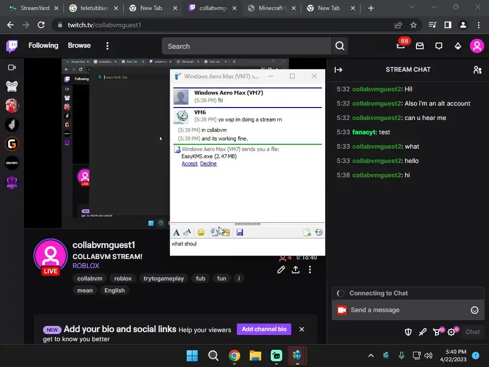Open the Call of Duty sidebar channel

pyautogui.click(x=12, y=163)
